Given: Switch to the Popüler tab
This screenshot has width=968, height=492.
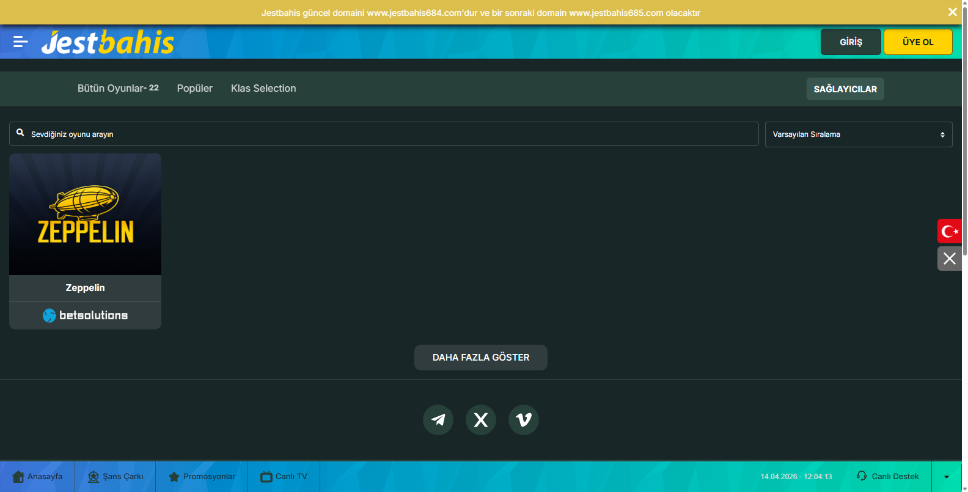Looking at the screenshot, I should (x=195, y=88).
